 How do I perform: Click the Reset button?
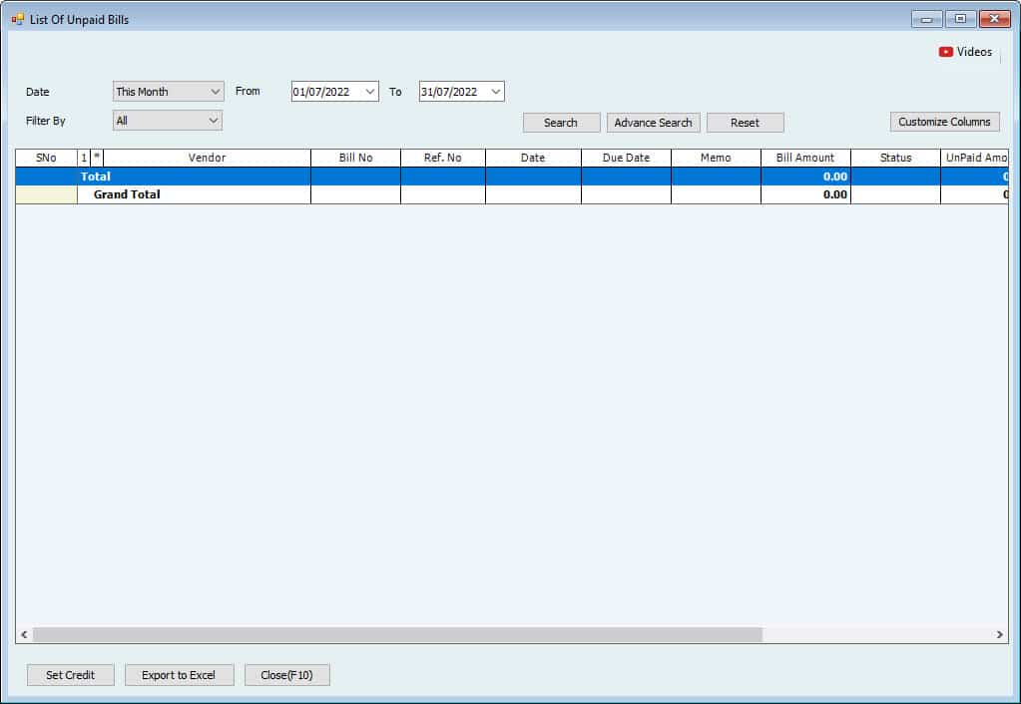coord(745,123)
